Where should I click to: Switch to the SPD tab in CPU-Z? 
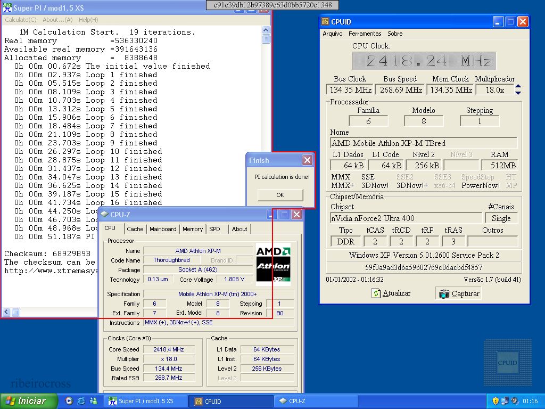click(x=215, y=229)
